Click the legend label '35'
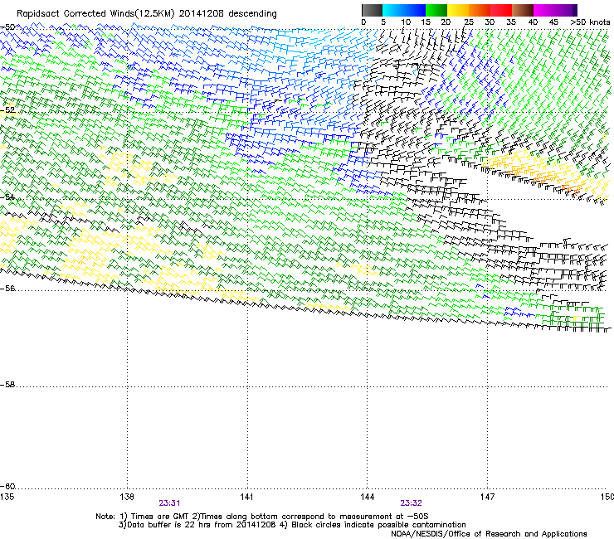Image resolution: width=614 pixels, height=539 pixels. pyautogui.click(x=511, y=22)
